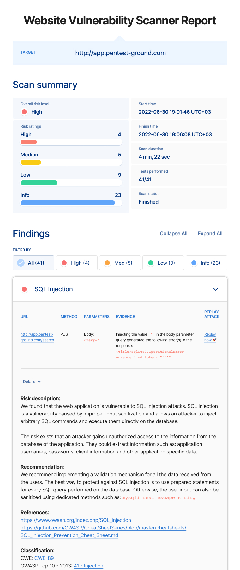240x570 pixels.
Task: Click the red High overall risk indicator
Action: (x=24, y=112)
